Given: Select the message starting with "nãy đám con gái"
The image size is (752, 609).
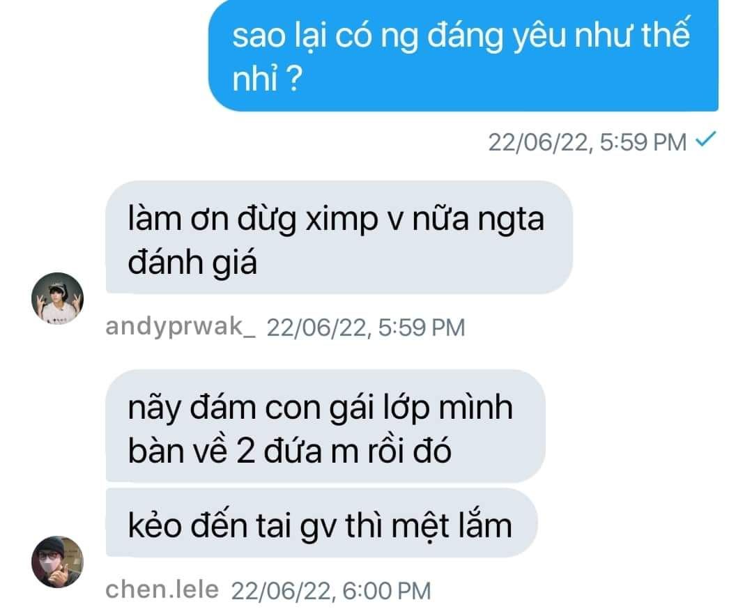Looking at the screenshot, I should [x=325, y=426].
